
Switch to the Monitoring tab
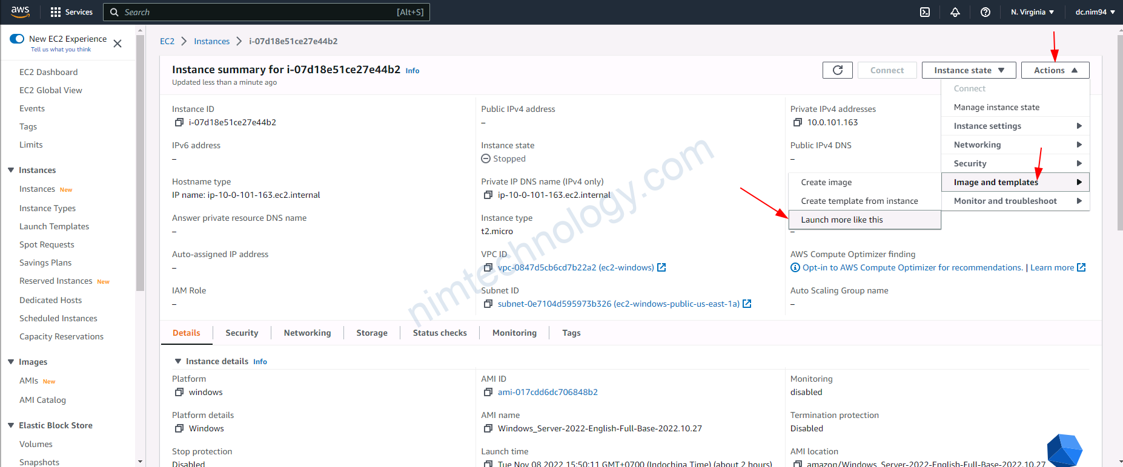pyautogui.click(x=514, y=333)
